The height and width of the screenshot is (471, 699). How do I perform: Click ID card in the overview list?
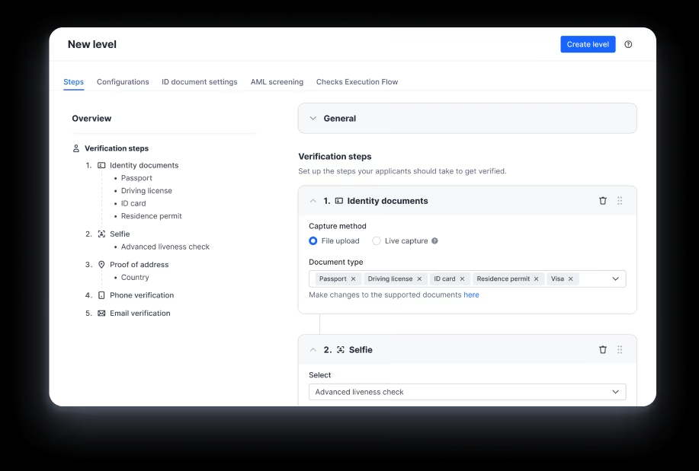[x=133, y=203]
